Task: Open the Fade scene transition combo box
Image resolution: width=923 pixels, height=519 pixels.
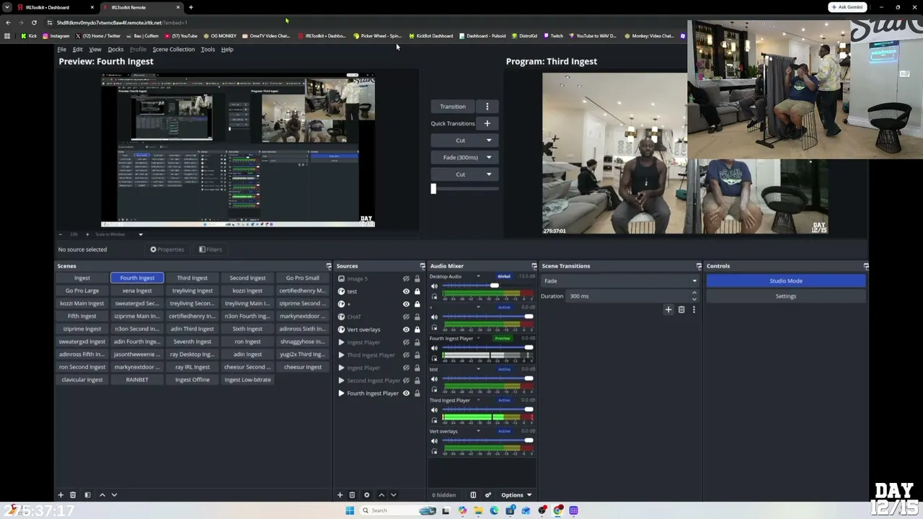Action: (620, 281)
